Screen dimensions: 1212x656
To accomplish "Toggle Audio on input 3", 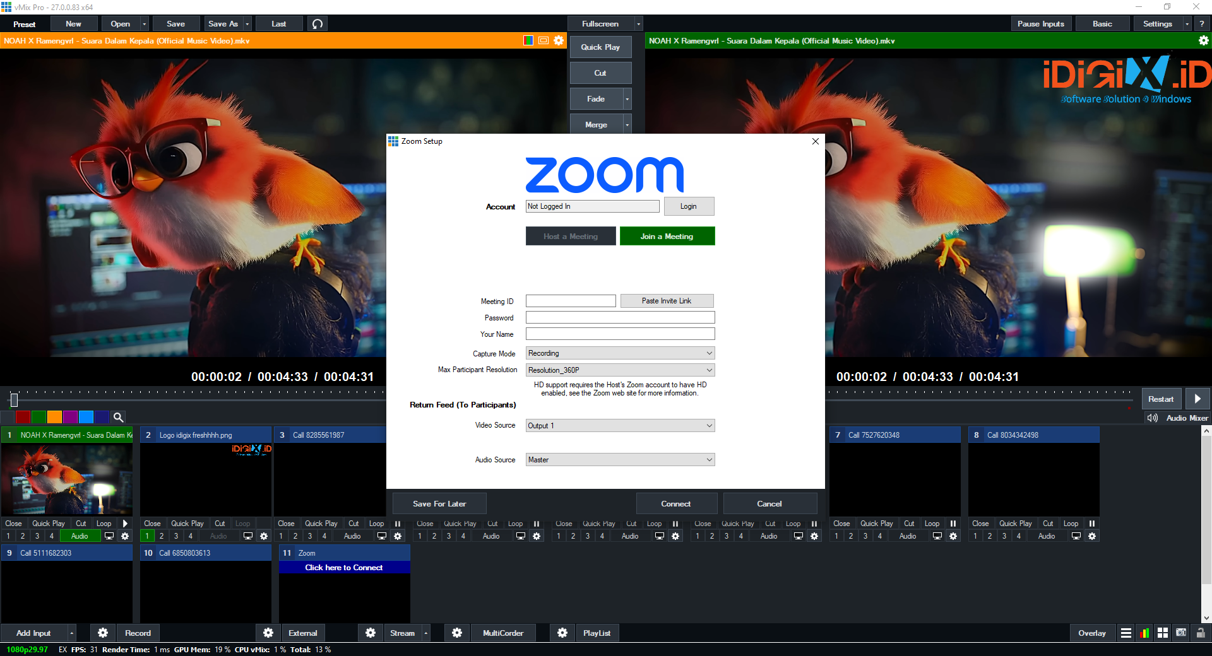I will point(352,536).
